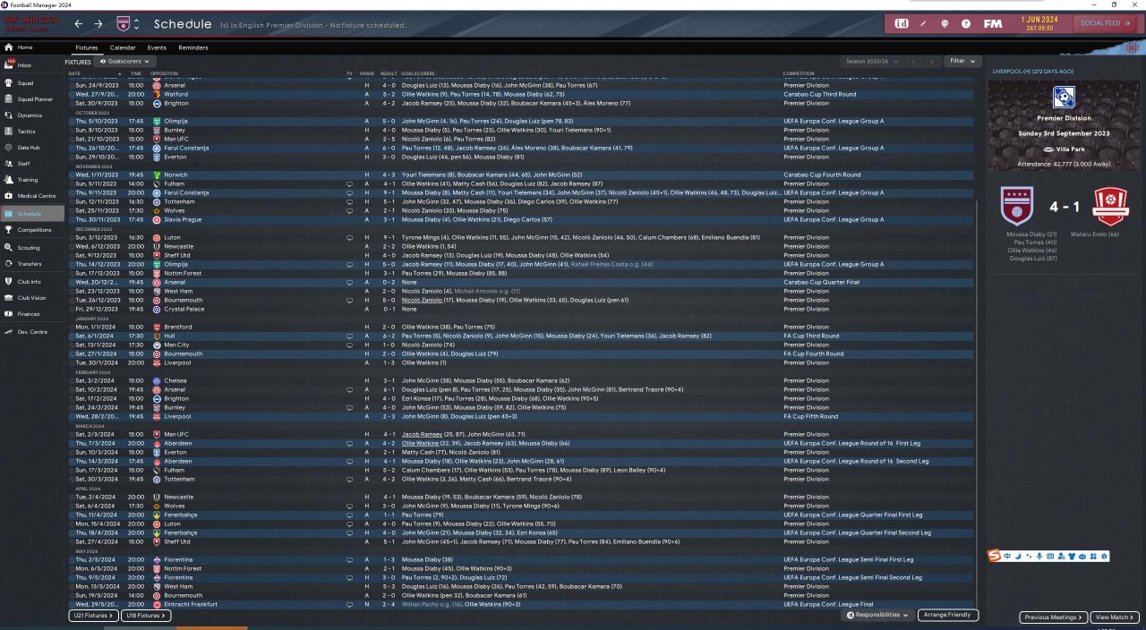Click the 1 JUN 2024 date display

tap(1039, 20)
